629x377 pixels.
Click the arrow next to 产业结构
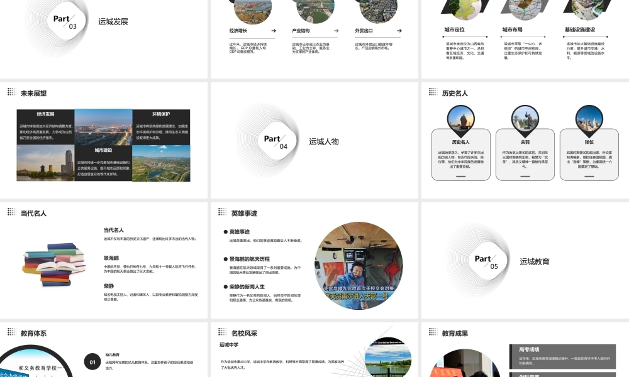point(336,31)
